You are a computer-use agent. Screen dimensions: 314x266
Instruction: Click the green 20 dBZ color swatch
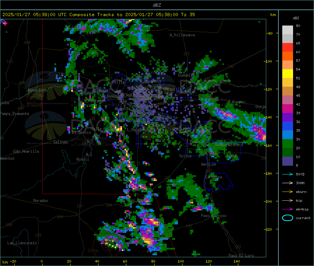(287, 143)
